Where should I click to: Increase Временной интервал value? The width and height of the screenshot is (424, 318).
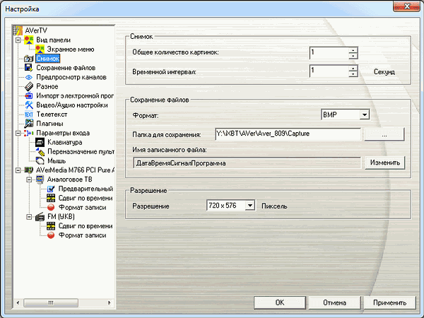point(353,68)
